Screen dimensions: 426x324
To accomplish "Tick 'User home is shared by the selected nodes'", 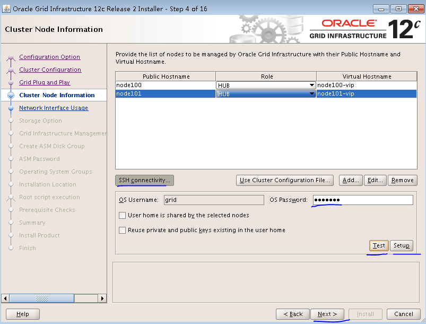I will pos(122,216).
